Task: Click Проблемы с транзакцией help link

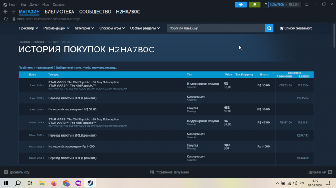Action: [x=68, y=68]
